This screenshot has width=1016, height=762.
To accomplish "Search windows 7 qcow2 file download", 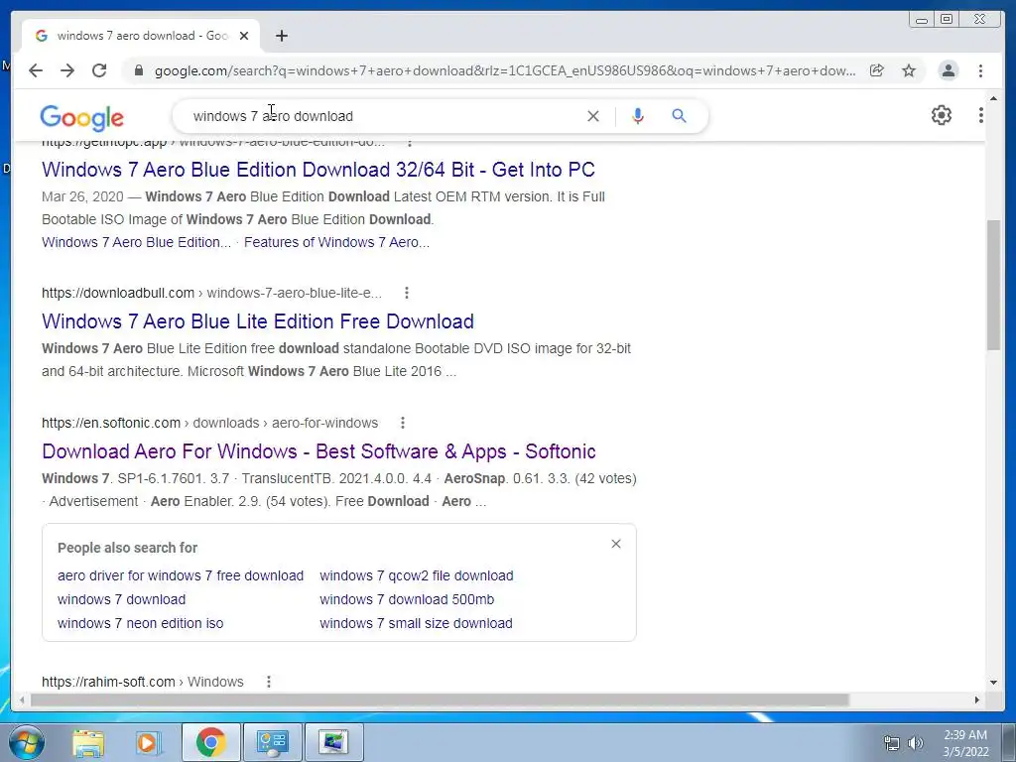I will click(x=417, y=575).
